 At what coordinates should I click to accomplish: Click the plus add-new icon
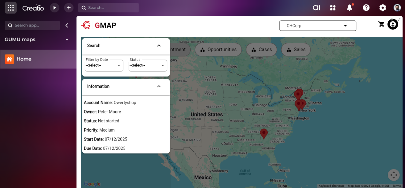click(69, 8)
